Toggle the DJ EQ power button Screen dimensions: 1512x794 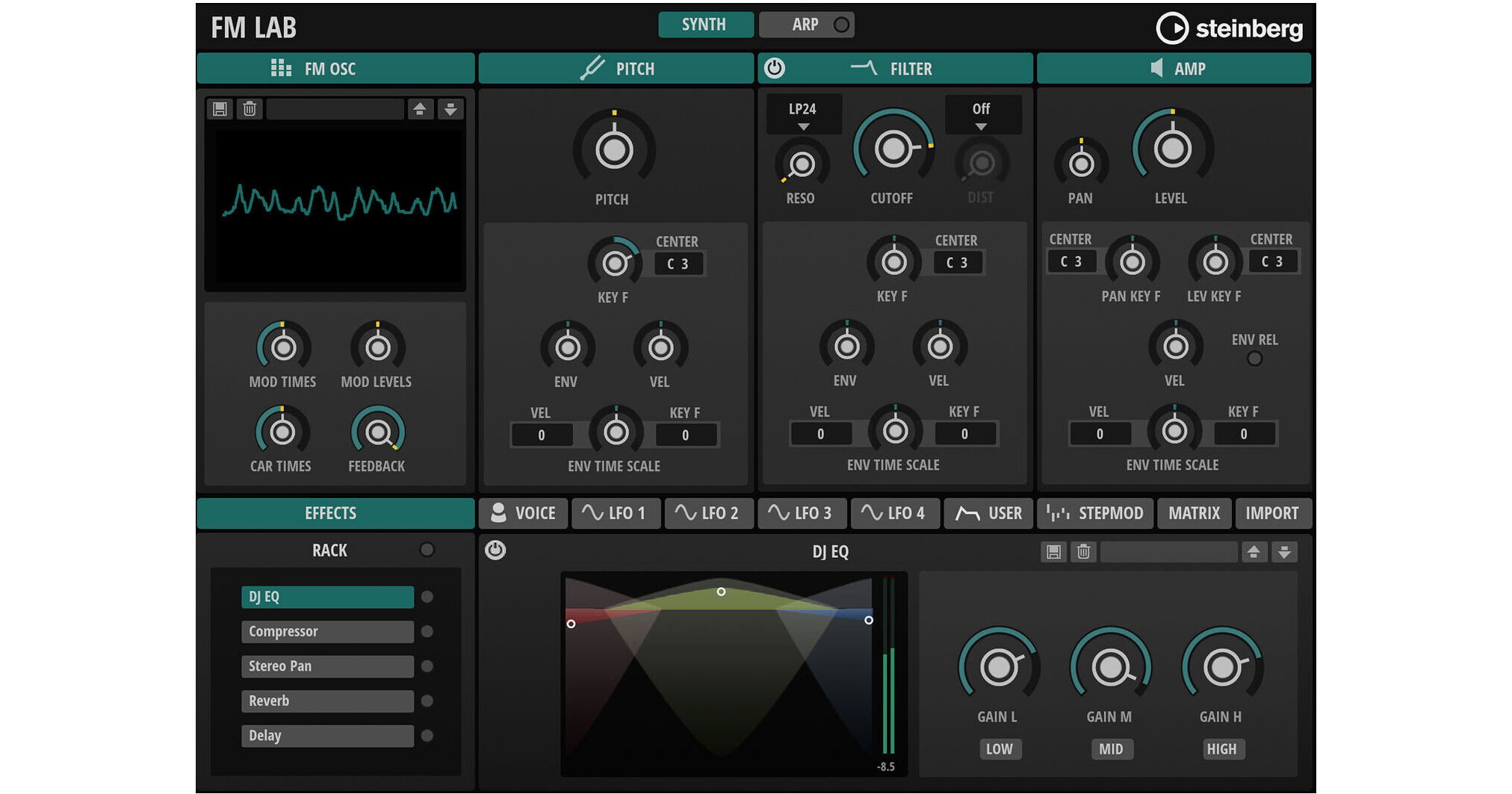pyautogui.click(x=495, y=550)
